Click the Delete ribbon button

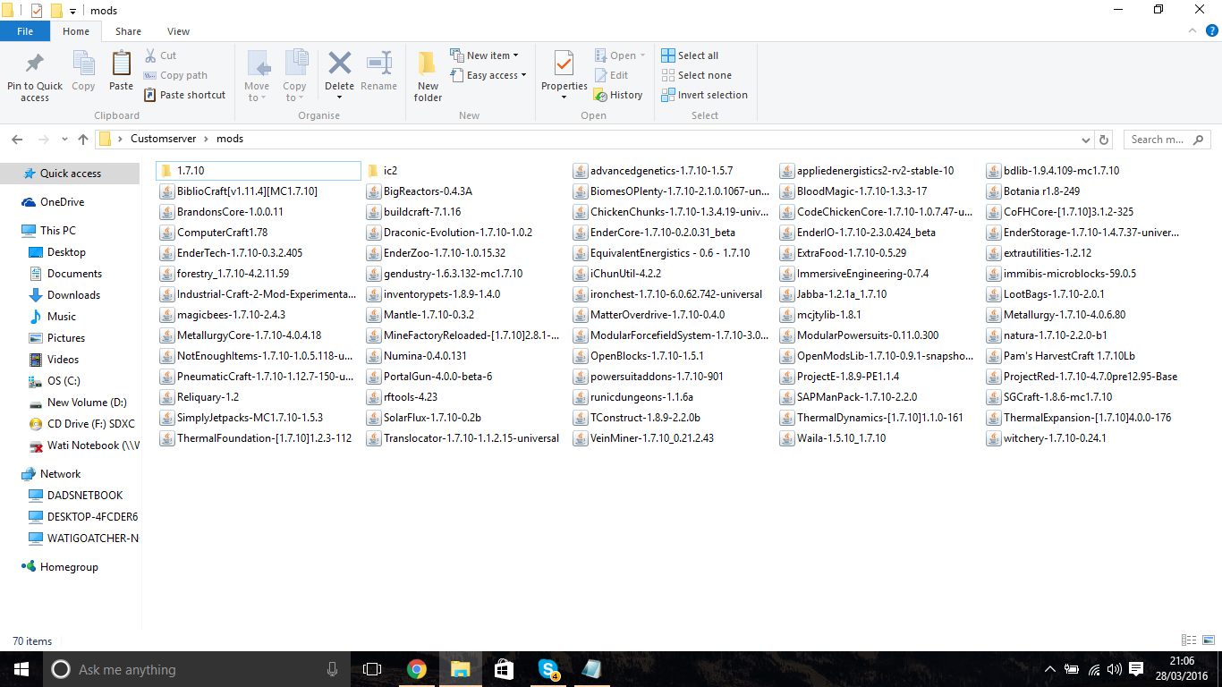(339, 77)
